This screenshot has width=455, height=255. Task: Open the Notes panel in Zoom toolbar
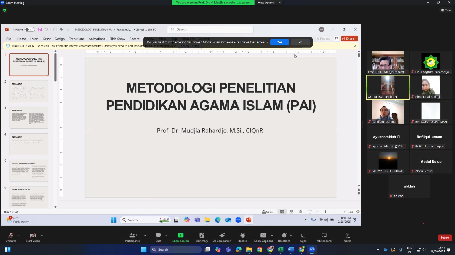tap(348, 237)
